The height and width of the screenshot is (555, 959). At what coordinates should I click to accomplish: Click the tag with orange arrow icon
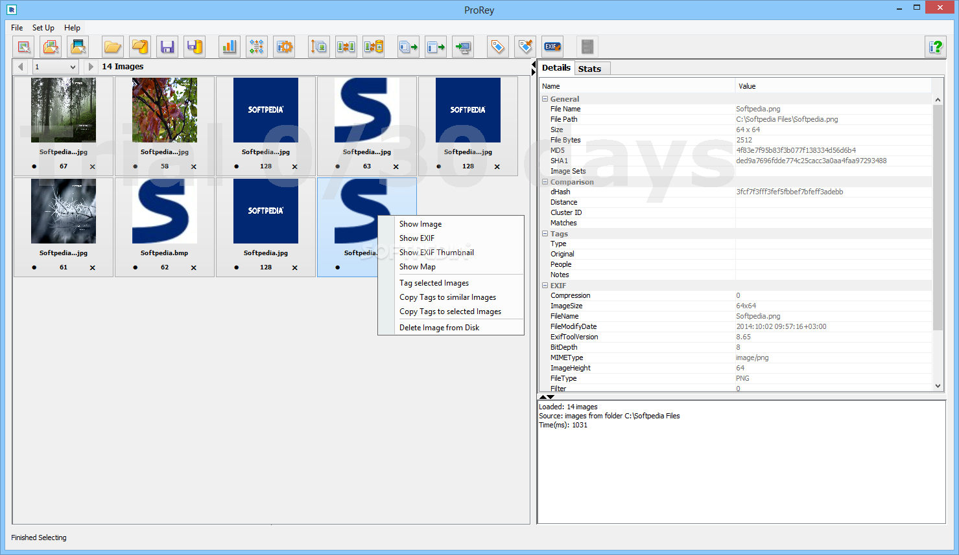tap(525, 47)
